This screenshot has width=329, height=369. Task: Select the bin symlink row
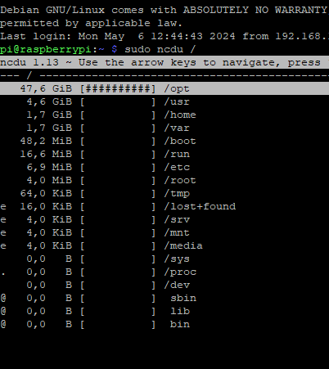coord(164,324)
